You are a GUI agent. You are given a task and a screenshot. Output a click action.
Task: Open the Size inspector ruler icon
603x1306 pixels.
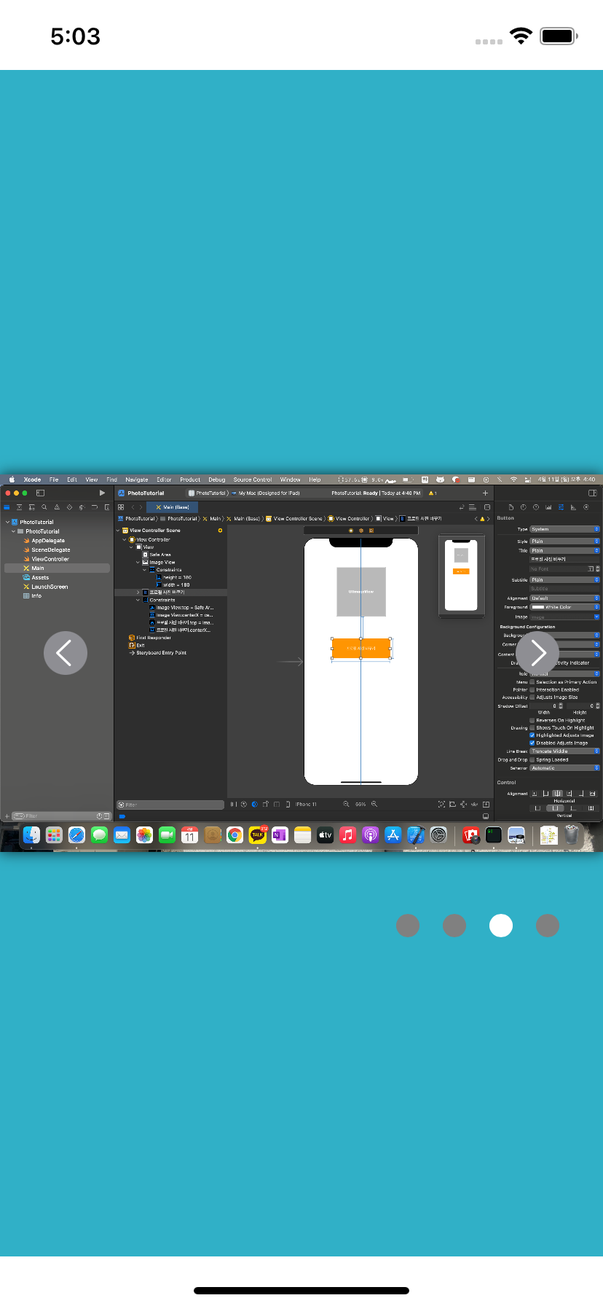tap(573, 507)
